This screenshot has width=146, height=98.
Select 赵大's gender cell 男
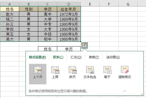tap(29, 14)
